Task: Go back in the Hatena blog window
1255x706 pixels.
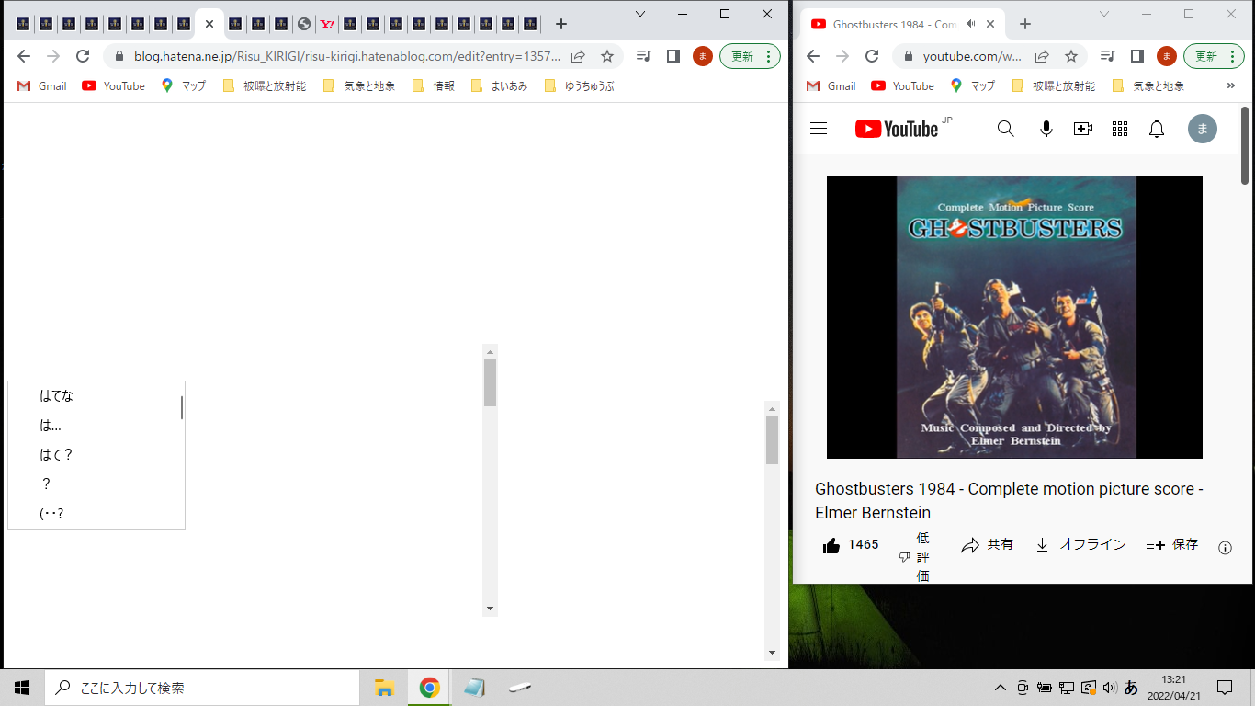Action: coord(24,56)
